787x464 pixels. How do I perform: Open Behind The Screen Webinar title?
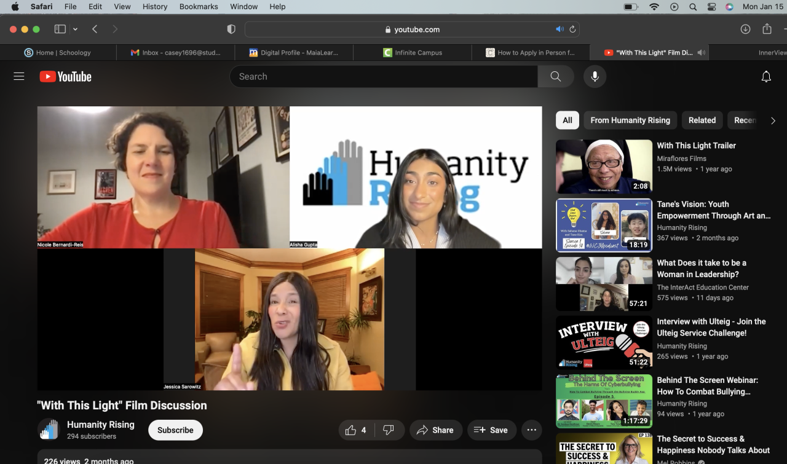click(707, 386)
